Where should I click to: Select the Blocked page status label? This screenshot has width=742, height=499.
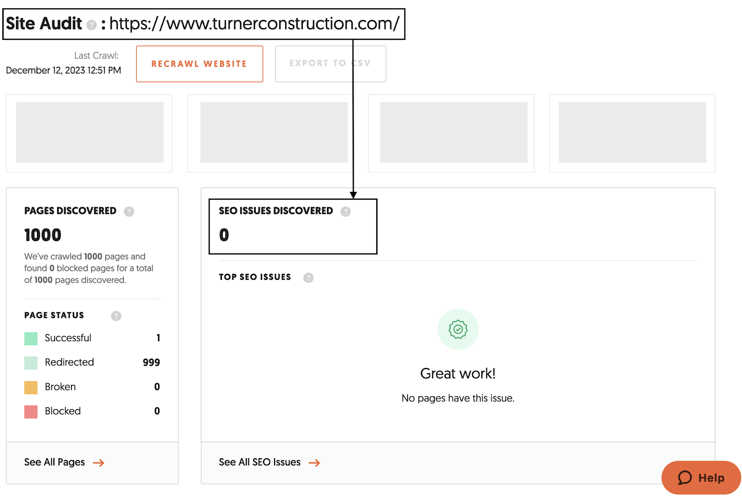[x=63, y=411]
